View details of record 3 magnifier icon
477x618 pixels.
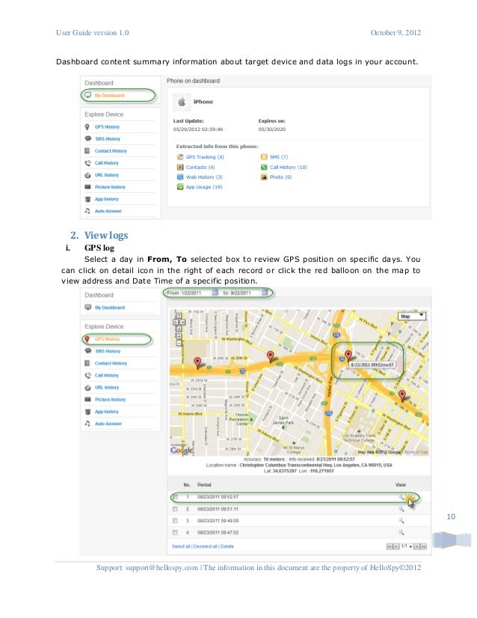click(401, 521)
